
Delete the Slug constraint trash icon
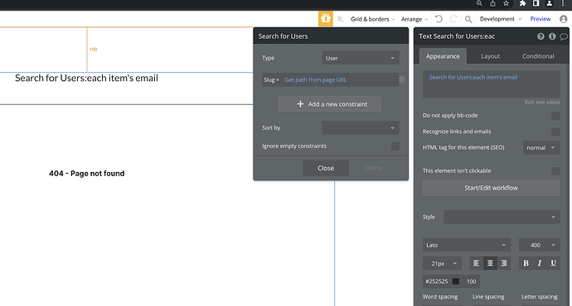tap(402, 79)
